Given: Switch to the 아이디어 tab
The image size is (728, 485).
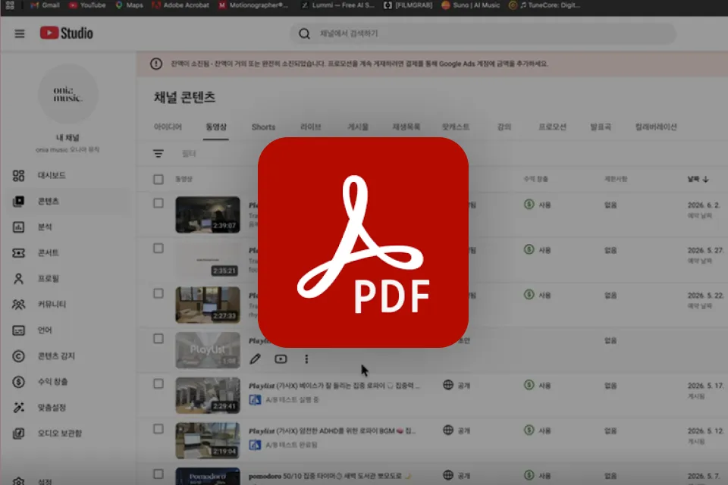Looking at the screenshot, I should coord(168,127).
